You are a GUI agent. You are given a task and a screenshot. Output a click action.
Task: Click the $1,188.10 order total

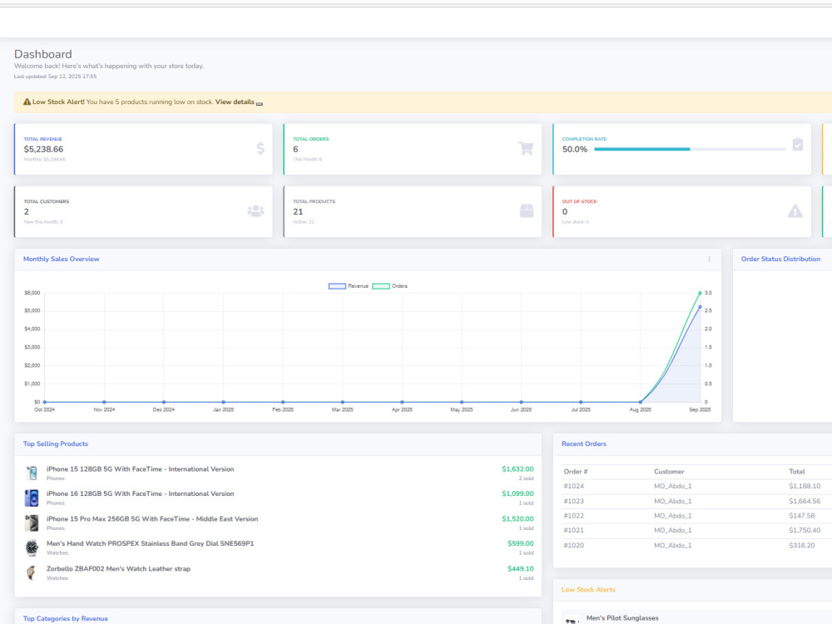(x=805, y=486)
